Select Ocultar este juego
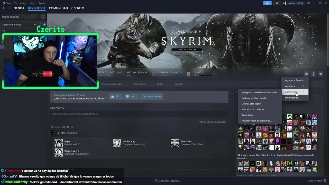Image resolution: width=329 pixels, height=185 pixels. coord(260,104)
